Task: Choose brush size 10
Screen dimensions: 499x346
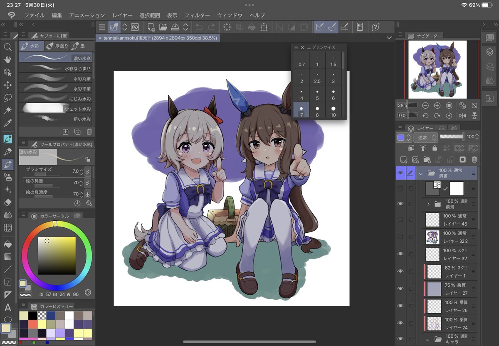Action: (333, 111)
